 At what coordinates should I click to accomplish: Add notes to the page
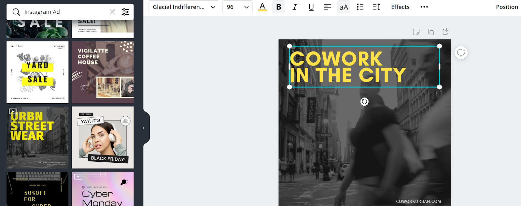point(416,32)
